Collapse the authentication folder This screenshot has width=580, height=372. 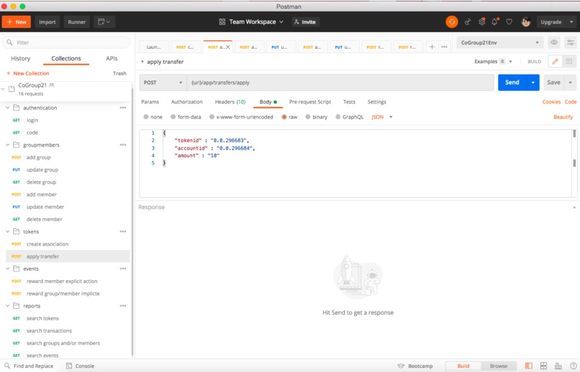click(x=7, y=108)
